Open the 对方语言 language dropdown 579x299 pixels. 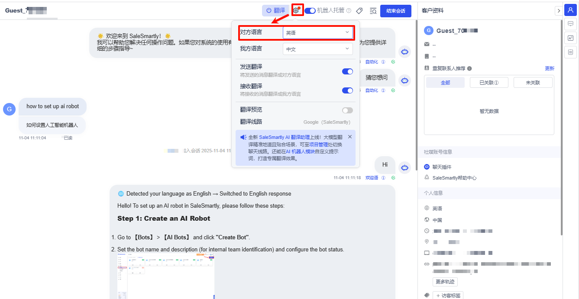(x=318, y=32)
